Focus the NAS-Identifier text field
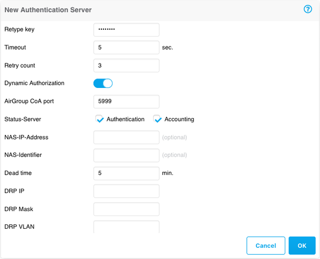 point(126,155)
